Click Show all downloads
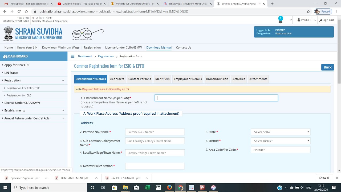The image size is (341, 192). click(324, 178)
